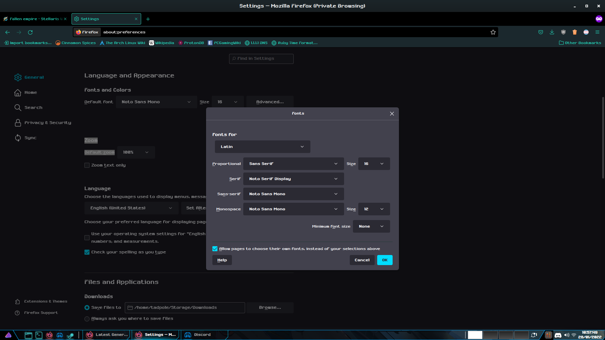Screen dimensions: 605x340
Task: Click the Browse... downloads button
Action: 270,308
